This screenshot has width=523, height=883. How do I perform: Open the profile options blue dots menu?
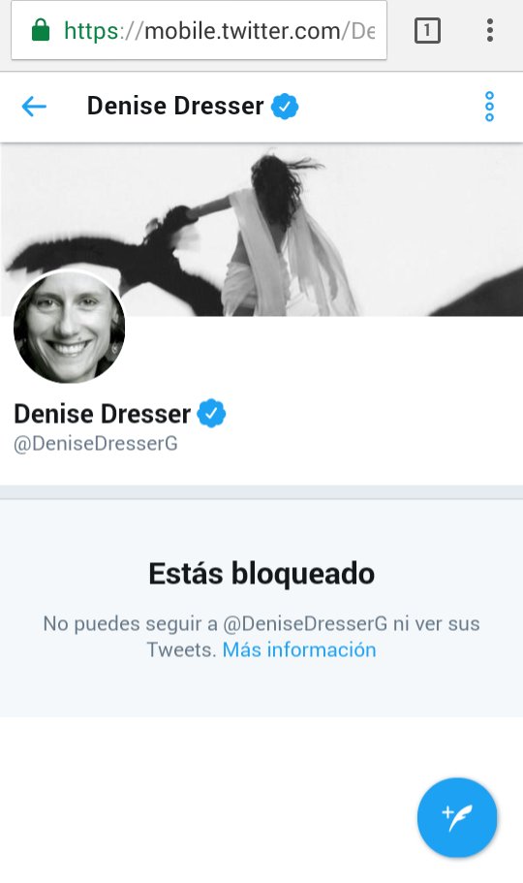click(x=489, y=107)
